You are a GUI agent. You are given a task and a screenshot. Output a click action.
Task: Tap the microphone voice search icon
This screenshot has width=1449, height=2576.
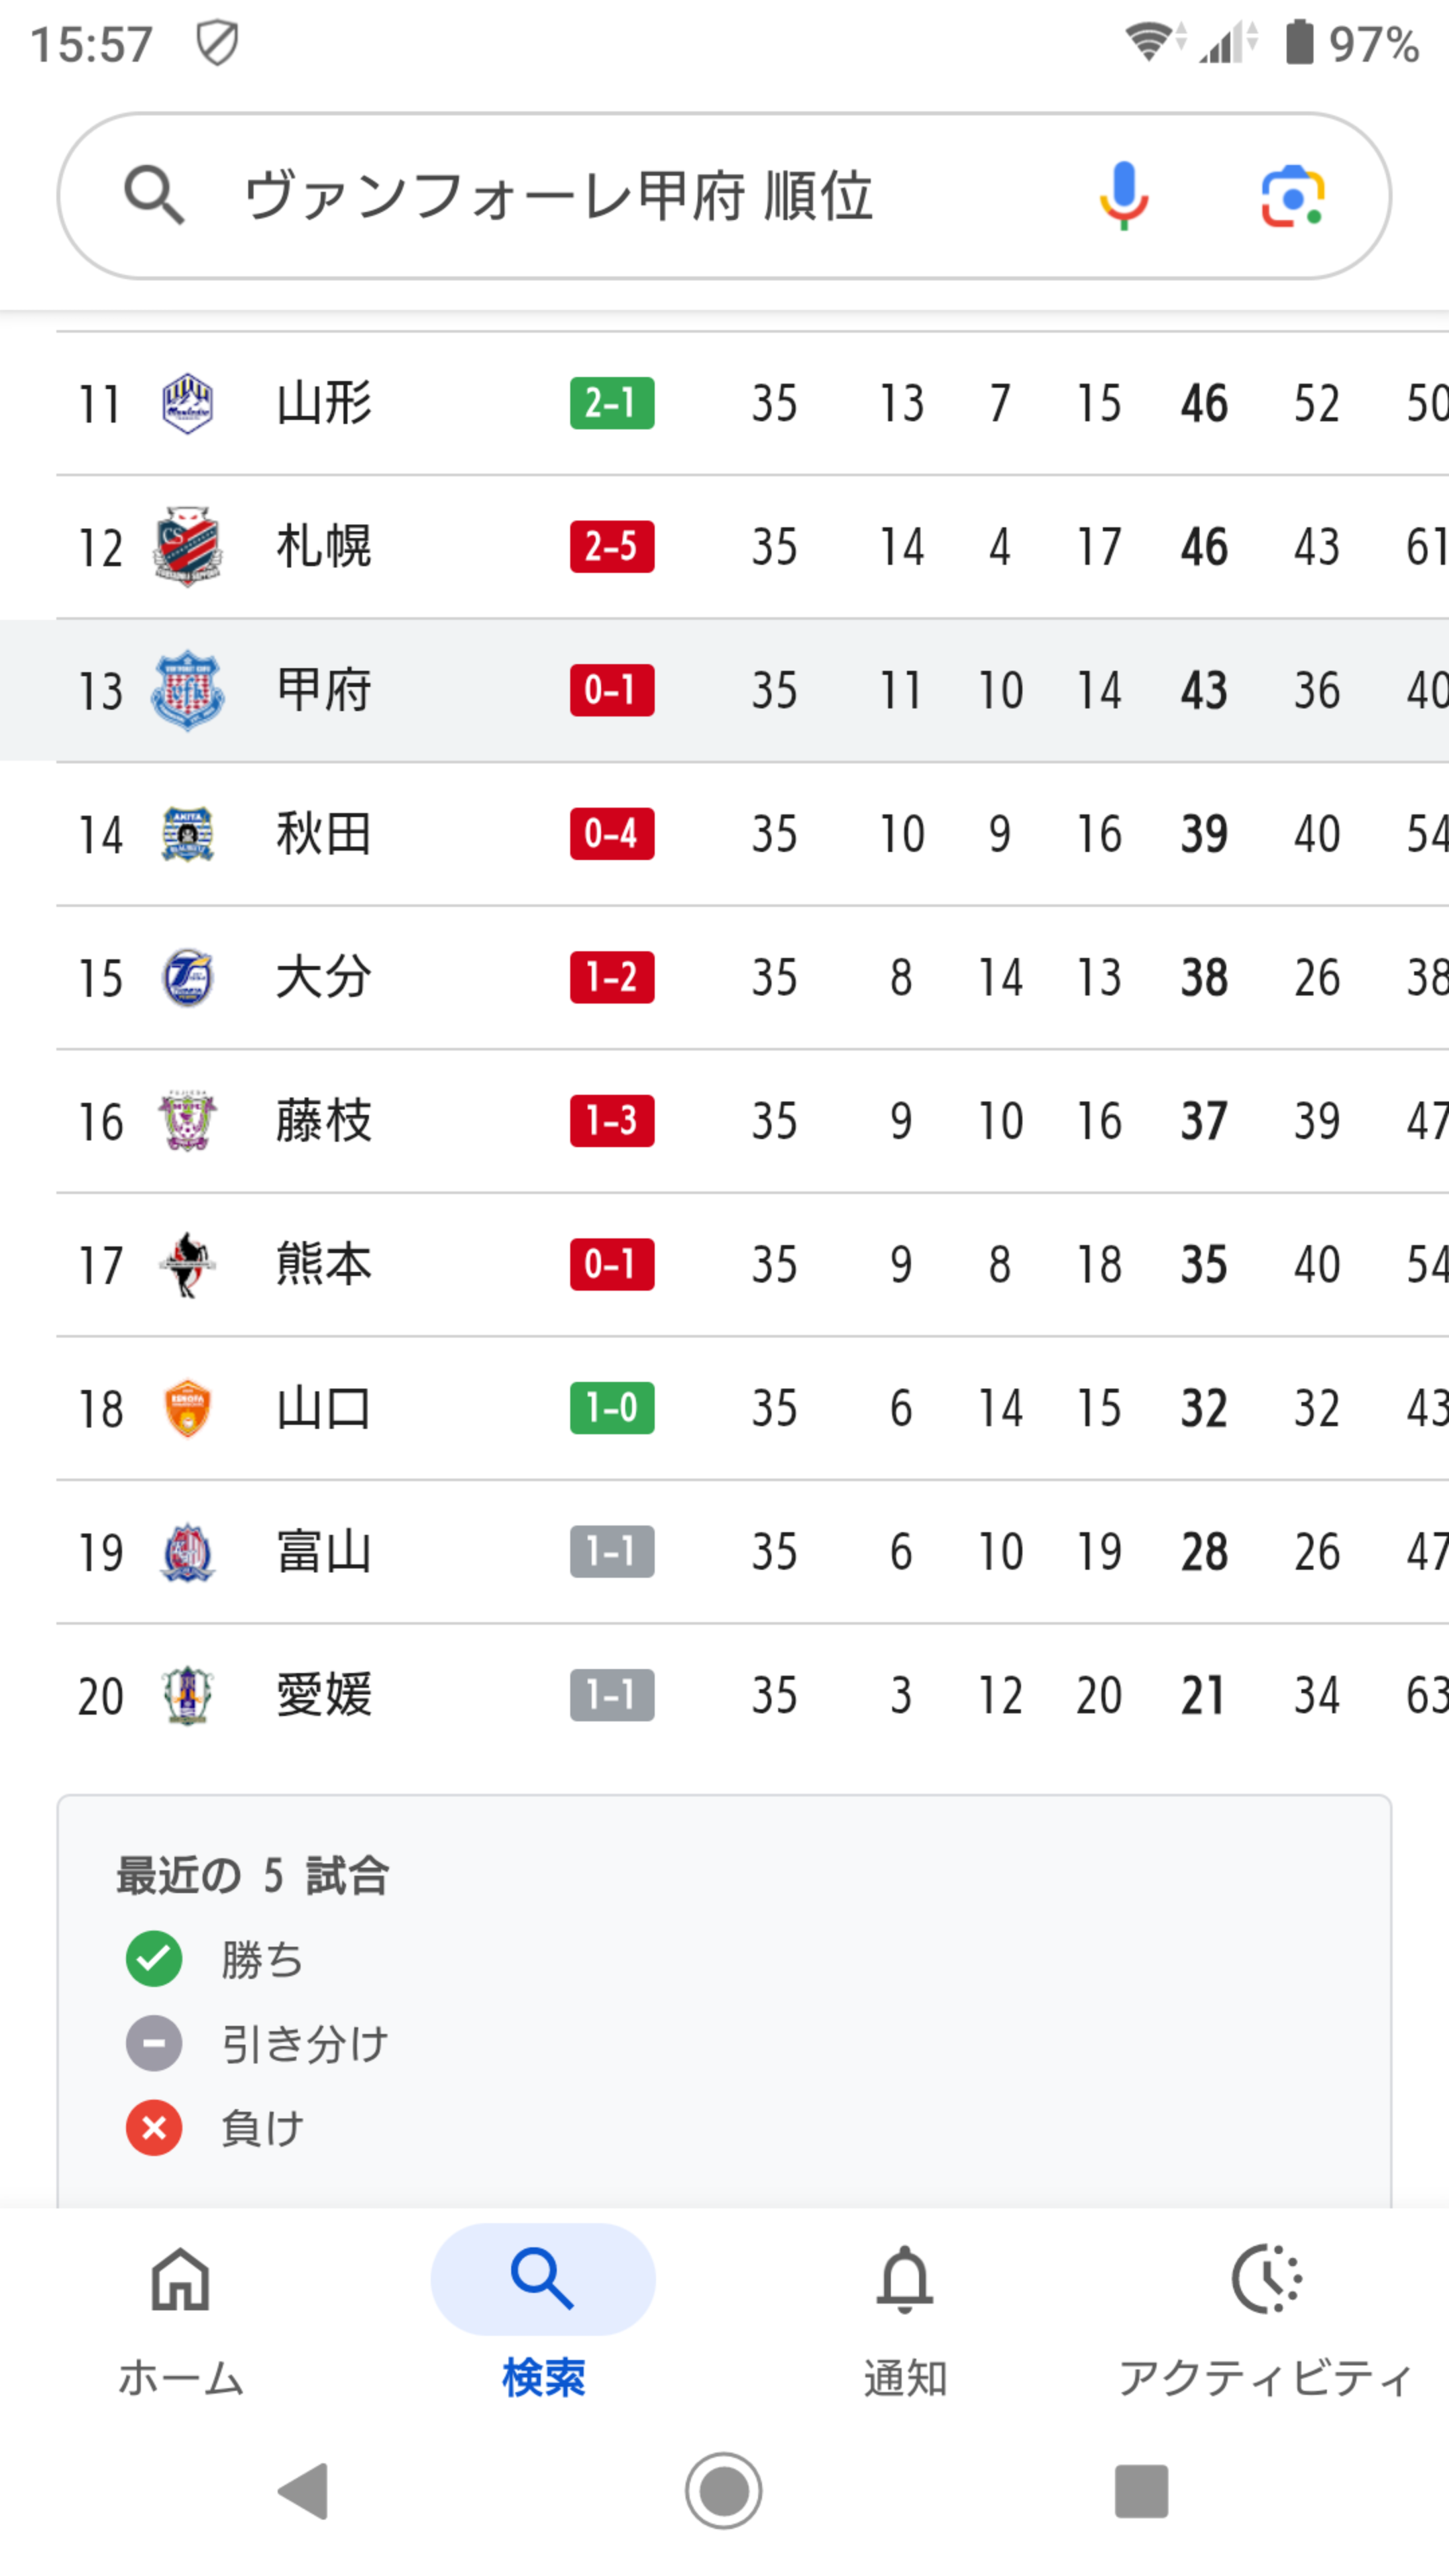pos(1123,196)
